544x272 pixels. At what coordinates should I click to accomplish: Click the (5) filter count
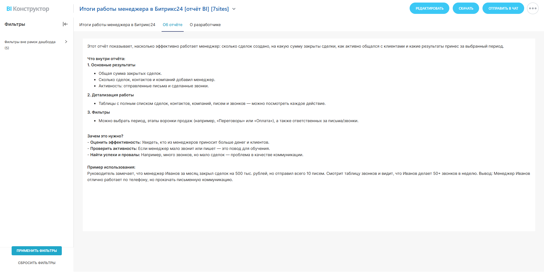7,48
